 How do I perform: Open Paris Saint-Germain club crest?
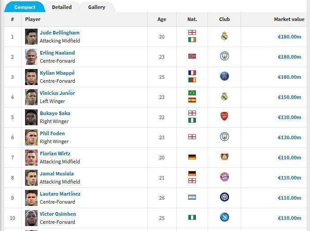point(225,77)
